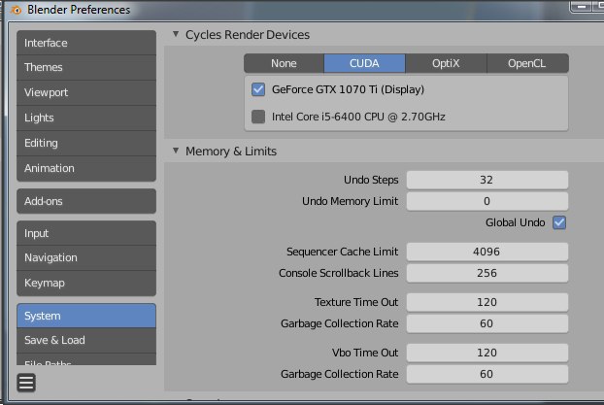
Task: Click the Undo Steps value field
Action: click(487, 180)
